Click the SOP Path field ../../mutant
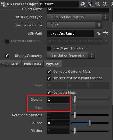The width and height of the screenshot is (113, 140). (71, 33)
